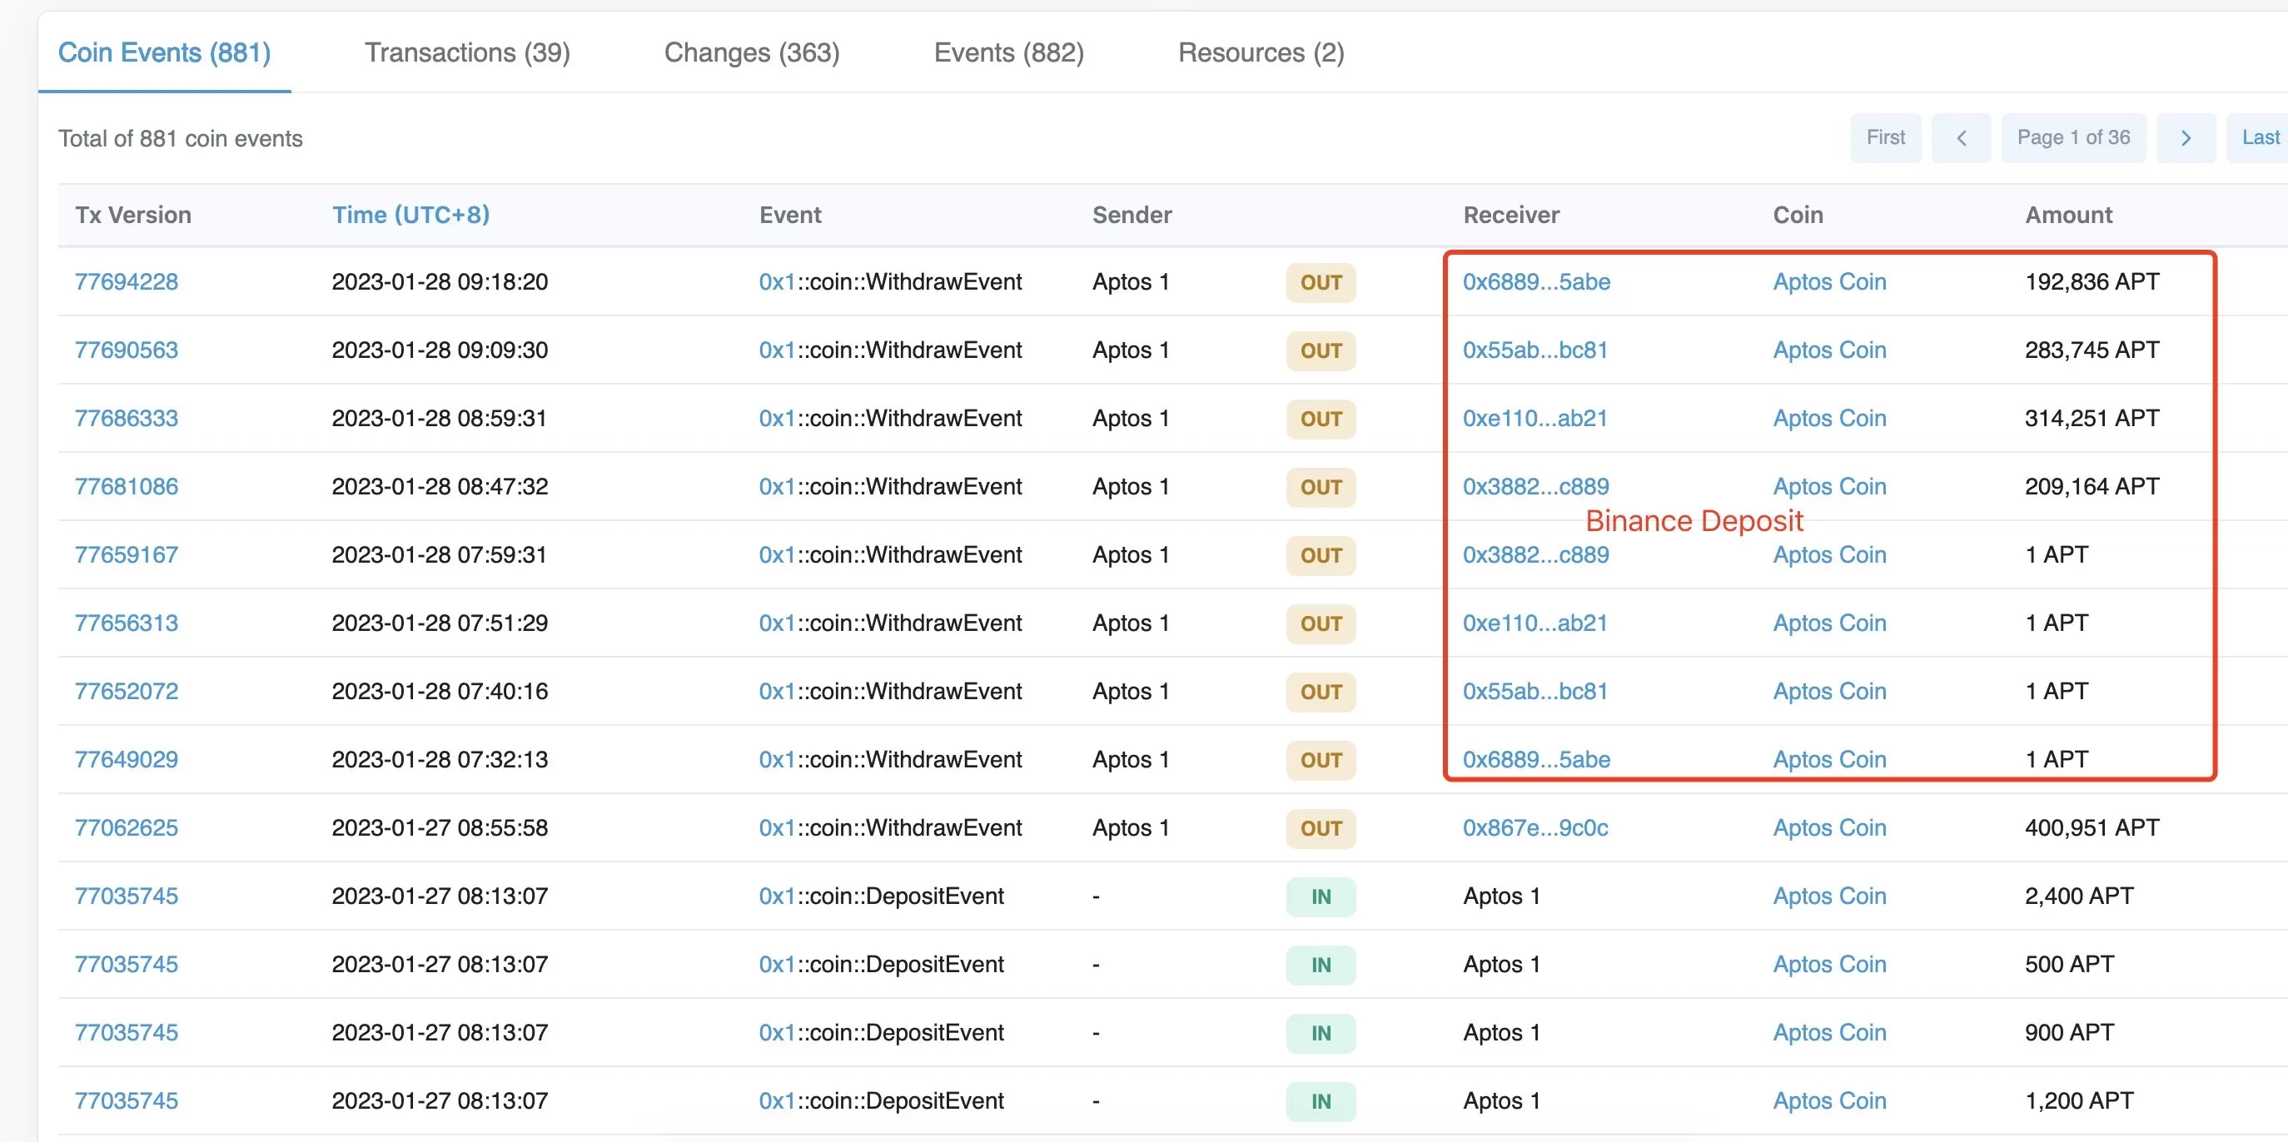Click Aptos Coin link for 283,745 APT row
This screenshot has width=2288, height=1142.
click(1828, 350)
